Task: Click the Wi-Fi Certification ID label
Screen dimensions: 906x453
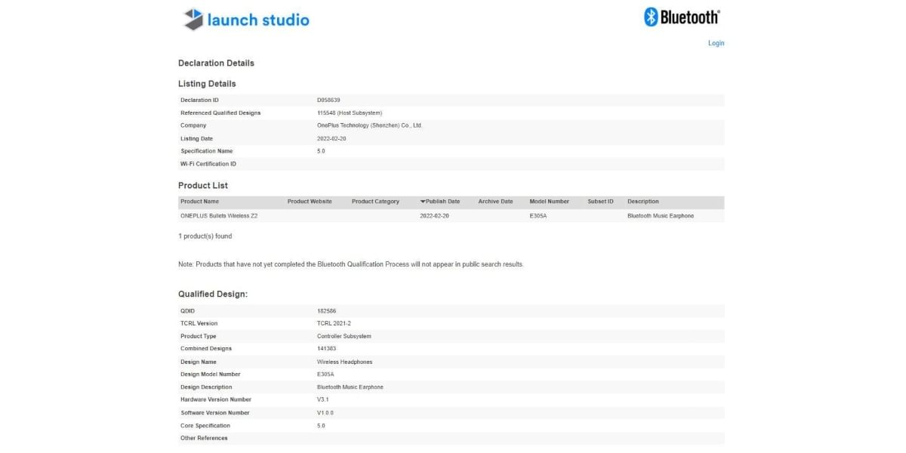Action: tap(208, 164)
